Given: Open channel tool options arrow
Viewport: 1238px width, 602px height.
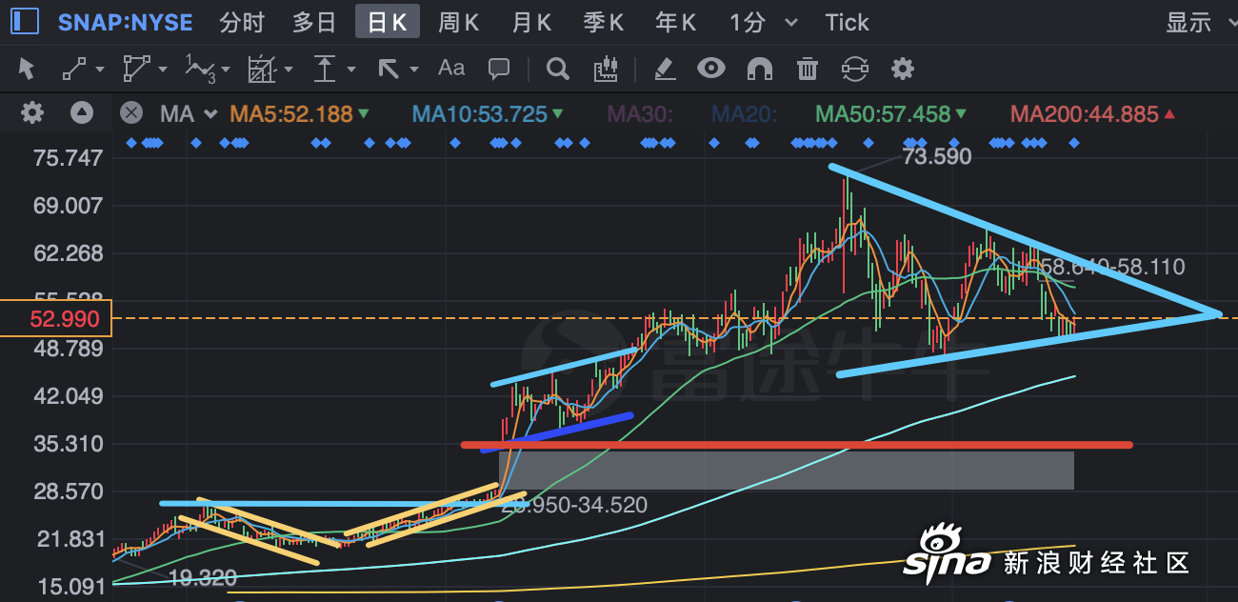Looking at the screenshot, I should point(288,70).
